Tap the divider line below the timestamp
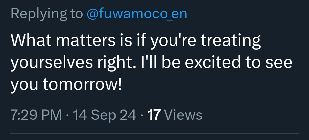 coord(154,133)
